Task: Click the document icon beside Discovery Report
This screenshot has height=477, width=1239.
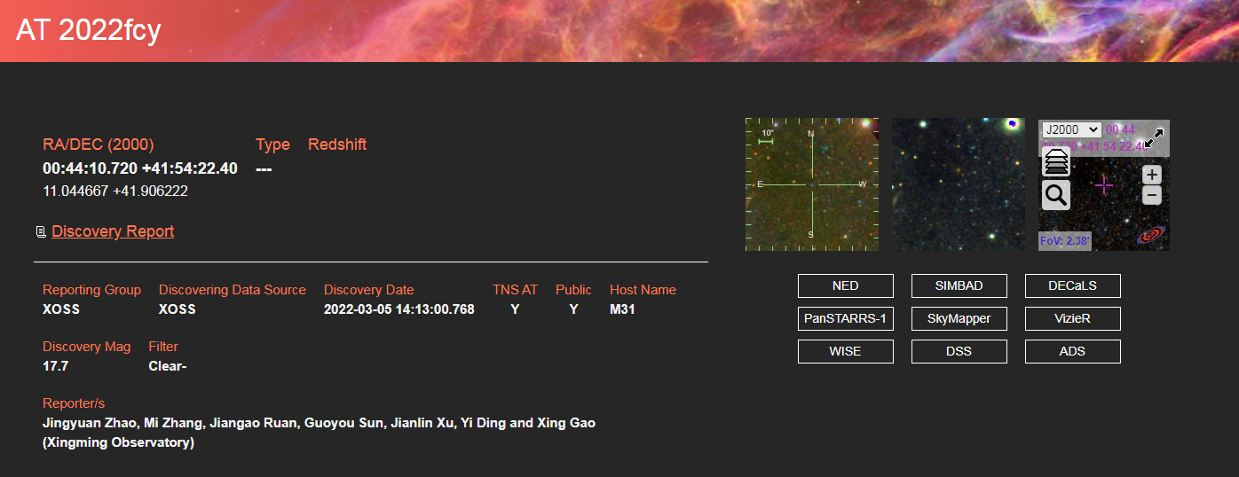Action: (41, 232)
